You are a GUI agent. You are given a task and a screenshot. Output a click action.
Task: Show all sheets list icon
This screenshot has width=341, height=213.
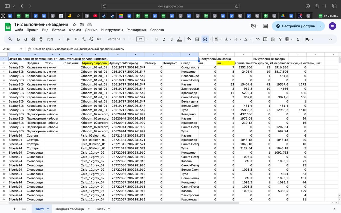pyautogui.click(x=24, y=209)
